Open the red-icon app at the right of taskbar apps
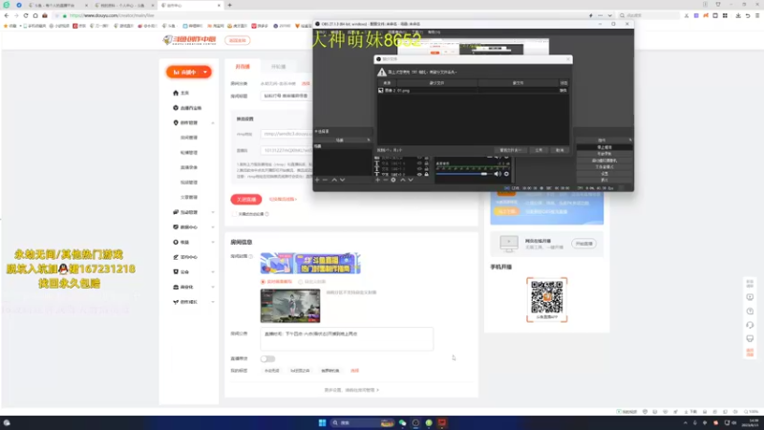The image size is (764, 430). tap(442, 422)
